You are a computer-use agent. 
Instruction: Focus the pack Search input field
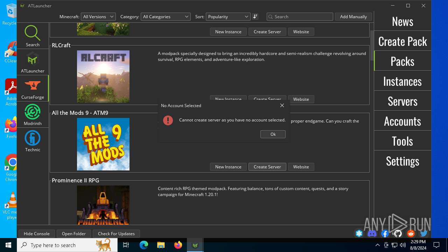pyautogui.click(x=300, y=16)
